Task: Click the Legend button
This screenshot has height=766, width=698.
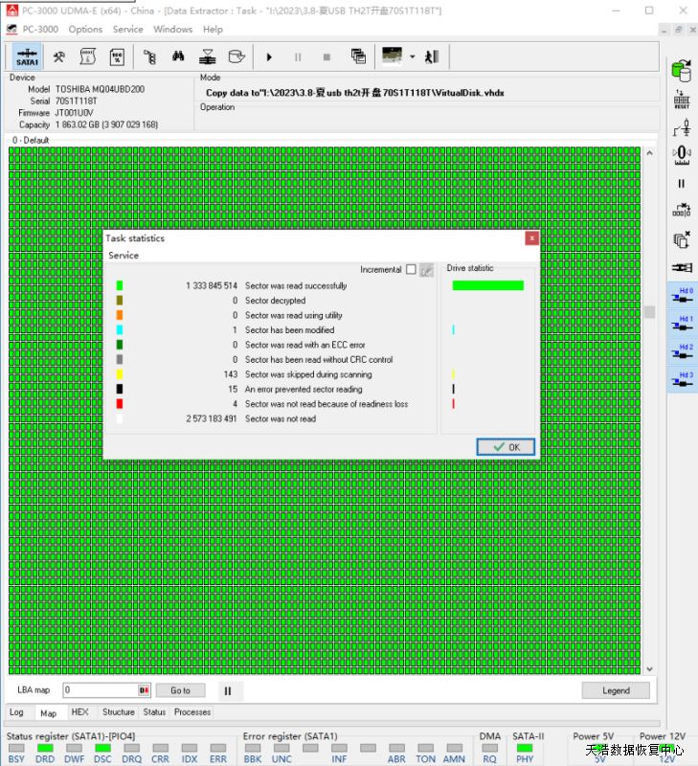Action: (616, 690)
